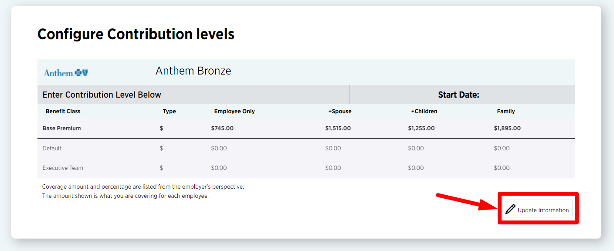The width and height of the screenshot is (614, 251).
Task: Click Default row's Employee Only $0.00 amount
Action: [219, 148]
